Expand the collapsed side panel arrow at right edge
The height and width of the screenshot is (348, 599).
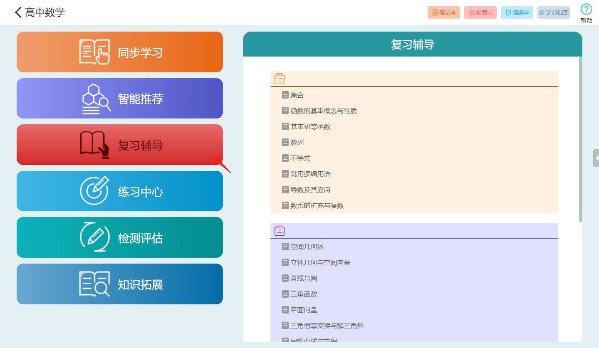click(597, 158)
